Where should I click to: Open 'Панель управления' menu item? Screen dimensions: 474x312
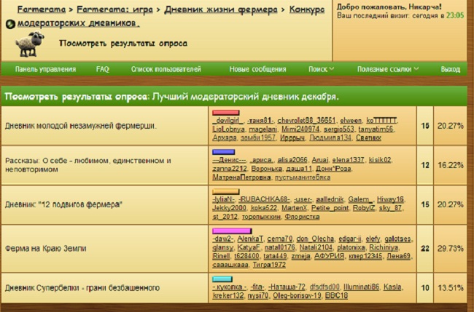coord(45,69)
